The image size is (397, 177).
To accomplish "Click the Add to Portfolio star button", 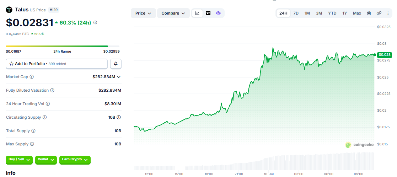I will click(57, 64).
